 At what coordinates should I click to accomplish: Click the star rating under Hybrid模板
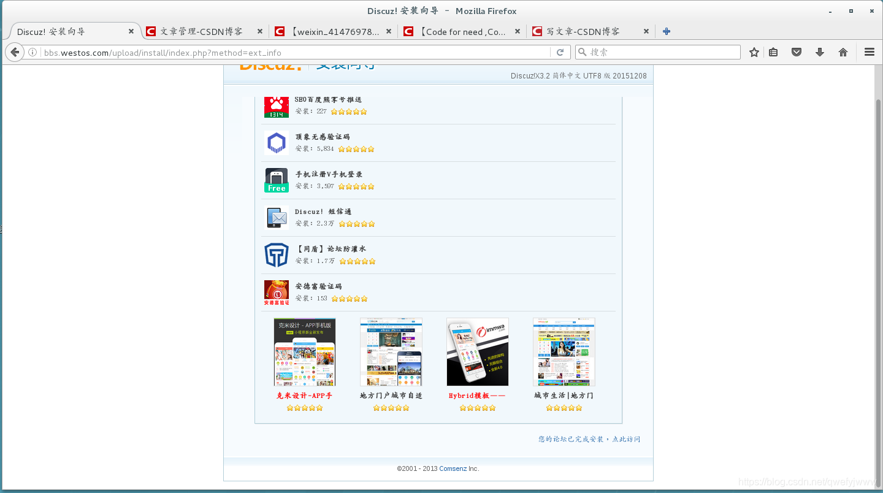478,408
